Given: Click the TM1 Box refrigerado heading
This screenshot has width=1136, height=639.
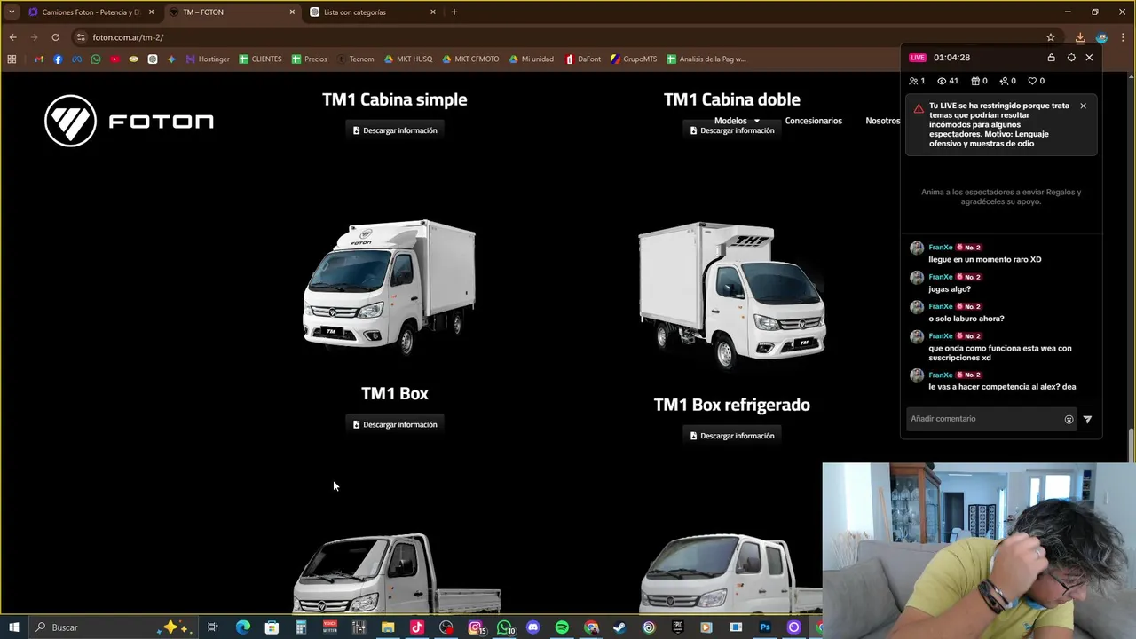Looking at the screenshot, I should pyautogui.click(x=732, y=405).
